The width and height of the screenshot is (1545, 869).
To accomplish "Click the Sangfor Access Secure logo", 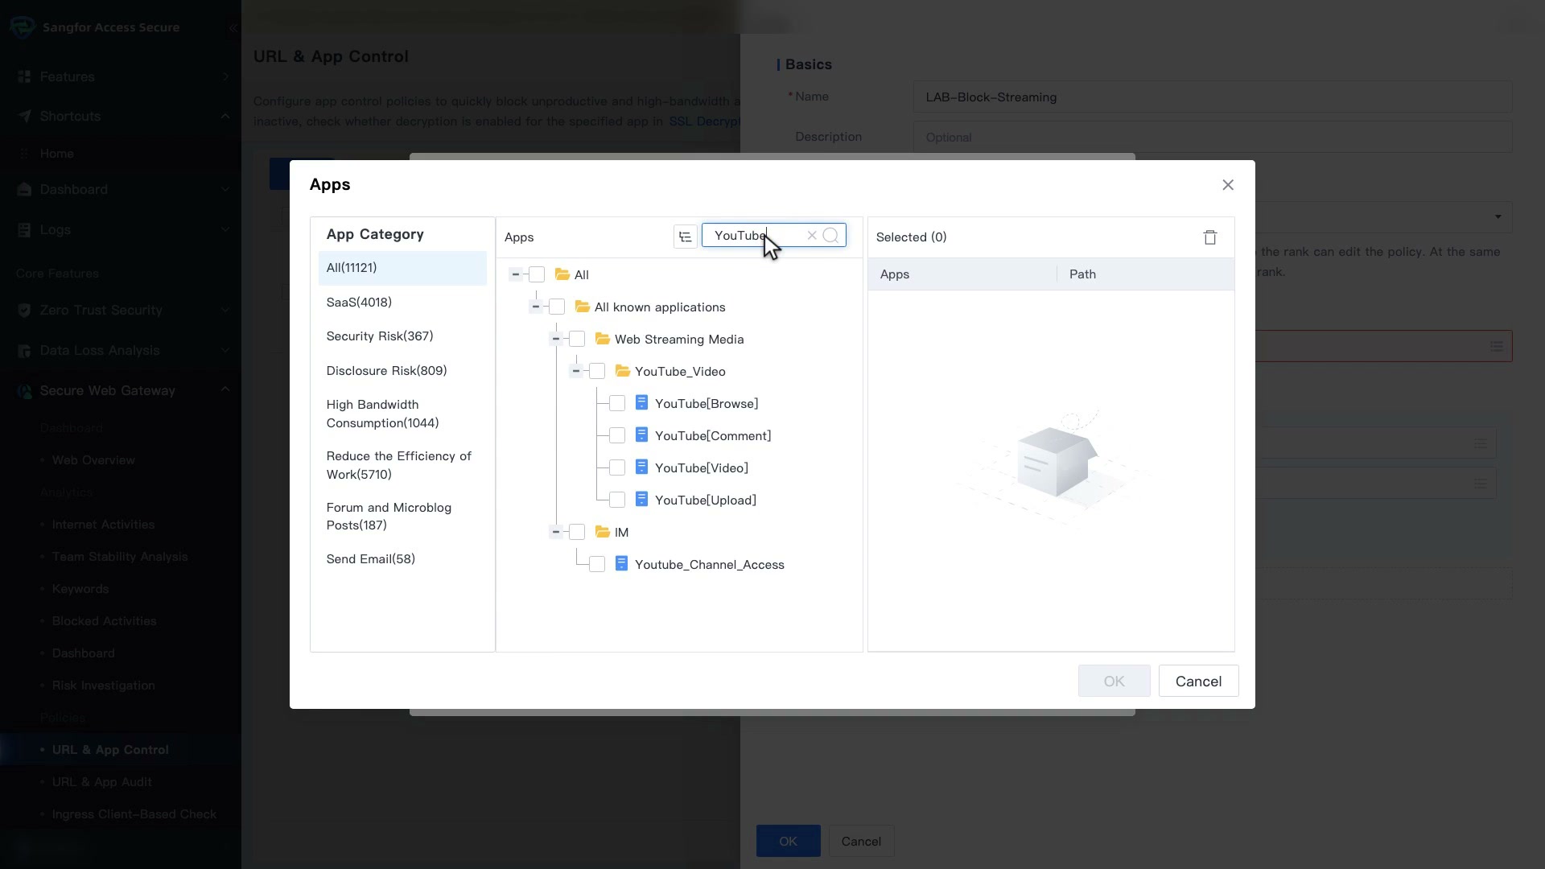I will click(x=23, y=27).
